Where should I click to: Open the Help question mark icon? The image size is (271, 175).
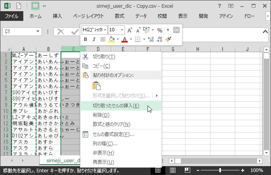coord(219,6)
